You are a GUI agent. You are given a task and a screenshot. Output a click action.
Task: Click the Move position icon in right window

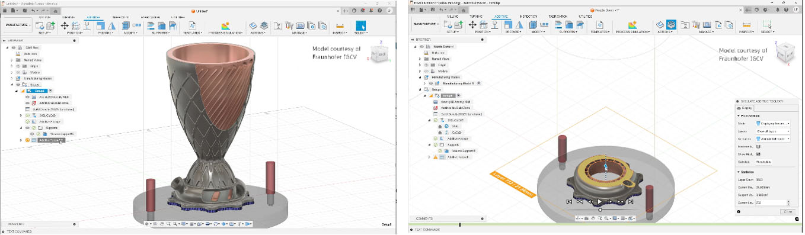pyautogui.click(x=472, y=24)
